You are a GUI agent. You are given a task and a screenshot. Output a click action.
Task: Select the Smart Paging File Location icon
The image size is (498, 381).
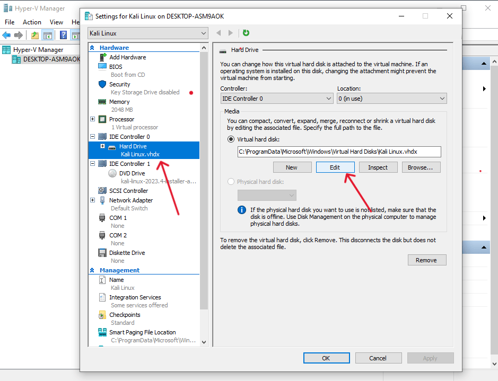click(102, 332)
